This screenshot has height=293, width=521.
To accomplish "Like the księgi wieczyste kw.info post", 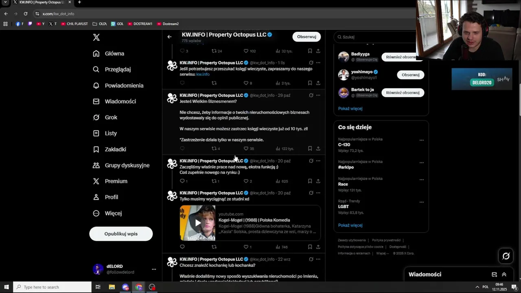I will tap(246, 83).
